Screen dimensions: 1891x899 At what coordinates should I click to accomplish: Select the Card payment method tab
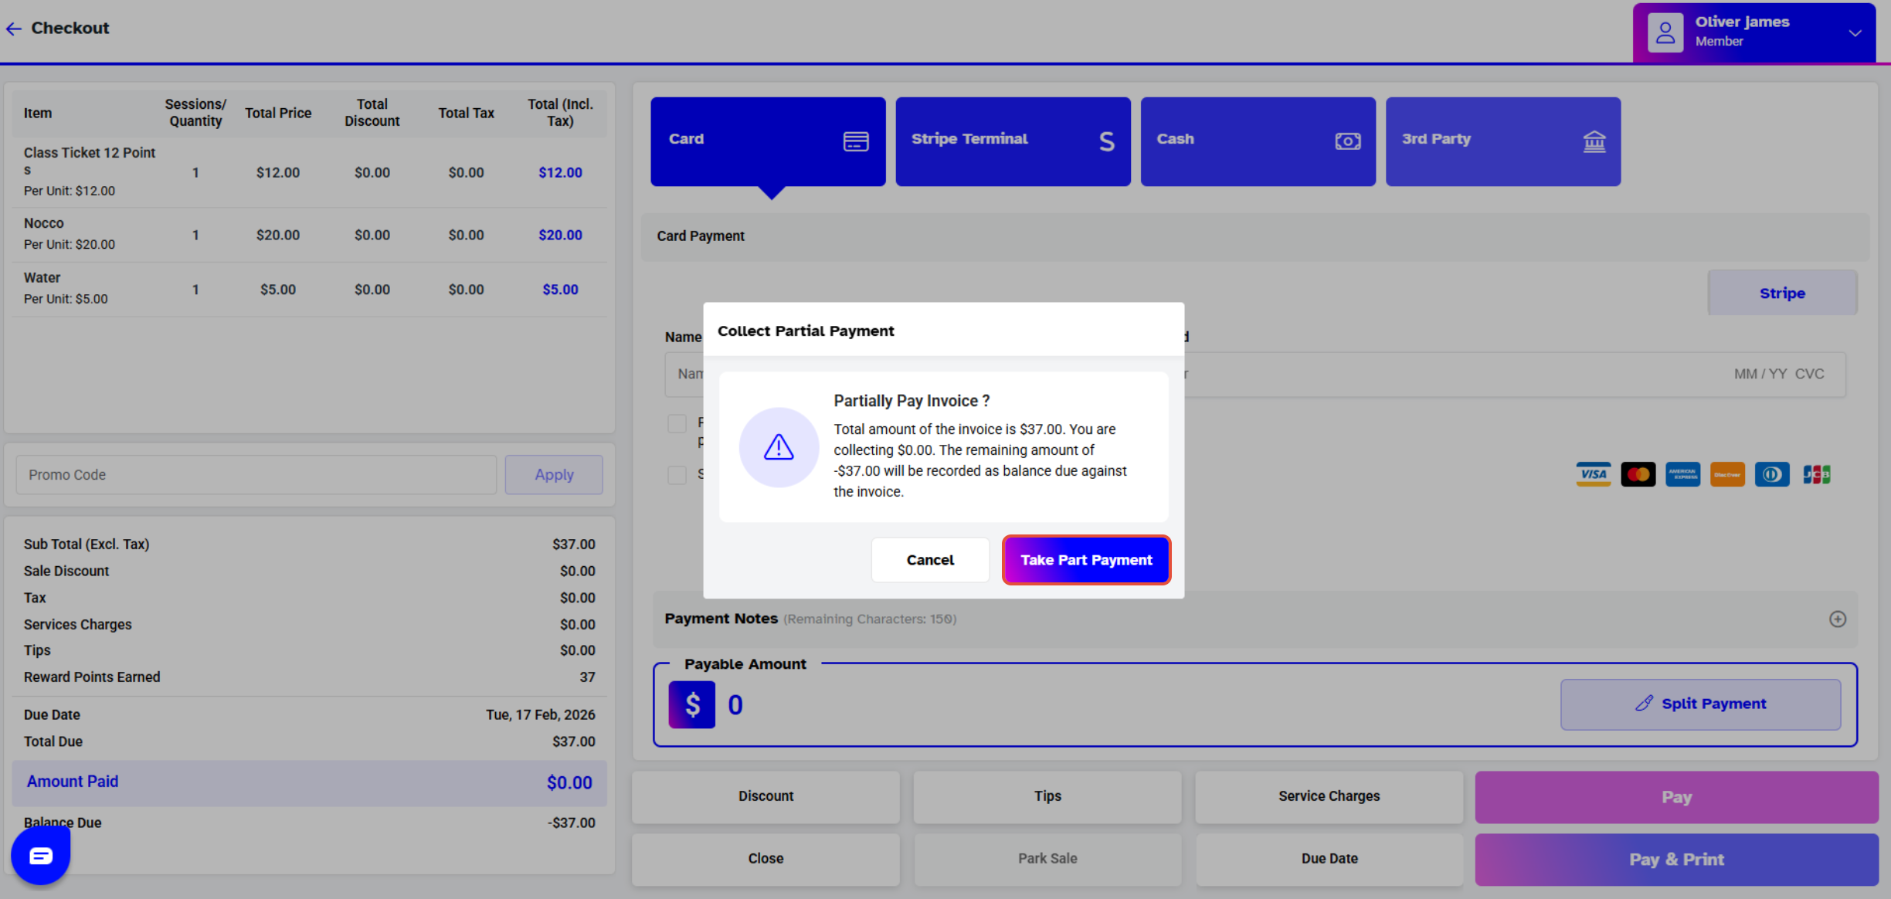(768, 141)
